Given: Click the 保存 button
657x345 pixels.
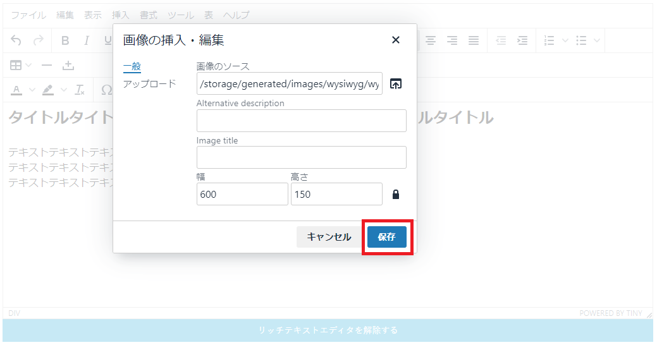Looking at the screenshot, I should coord(387,237).
